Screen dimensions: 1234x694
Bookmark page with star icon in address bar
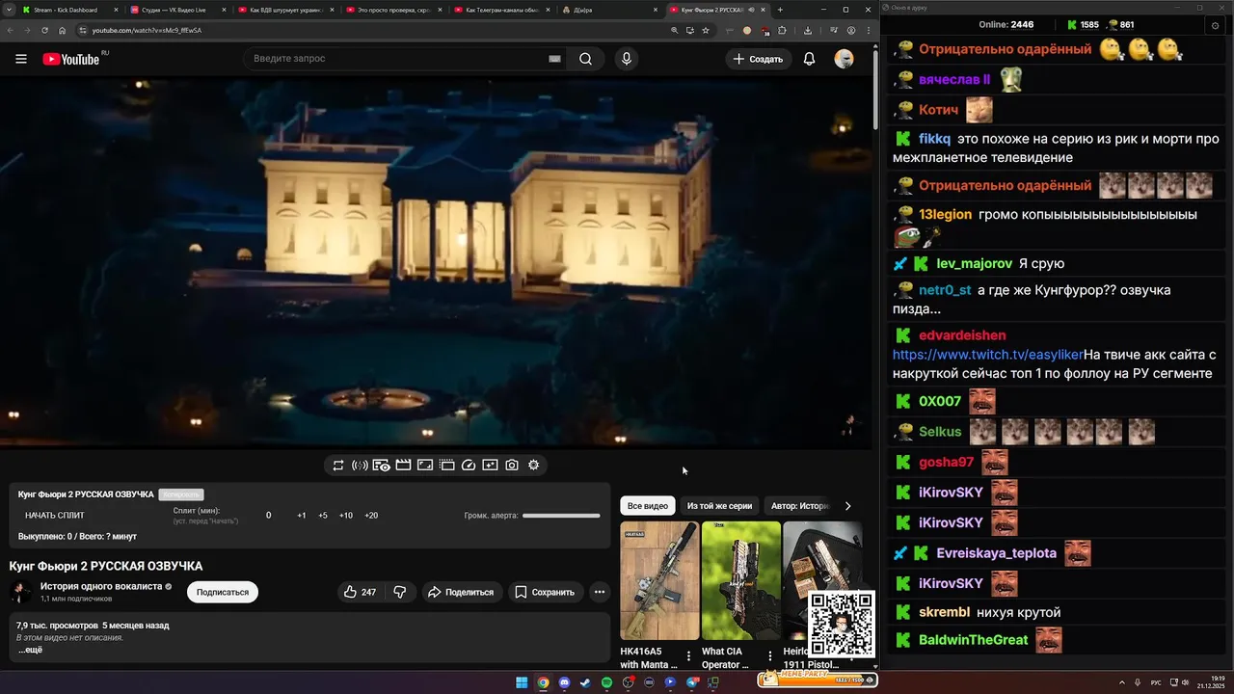pyautogui.click(x=706, y=30)
